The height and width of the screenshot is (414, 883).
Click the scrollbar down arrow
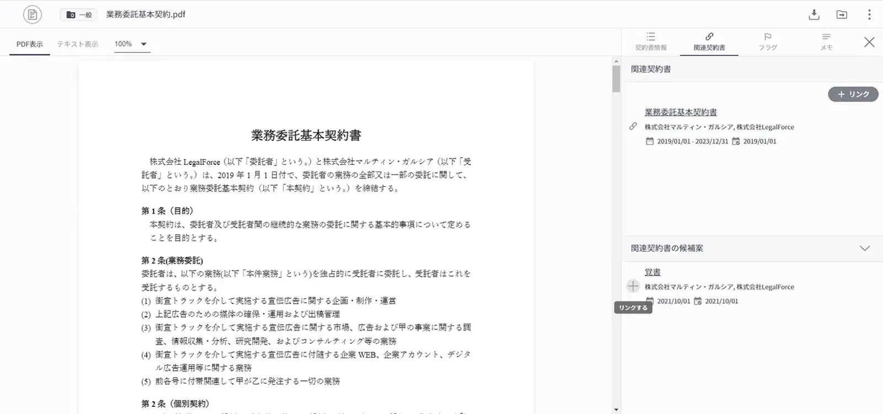tap(616, 410)
